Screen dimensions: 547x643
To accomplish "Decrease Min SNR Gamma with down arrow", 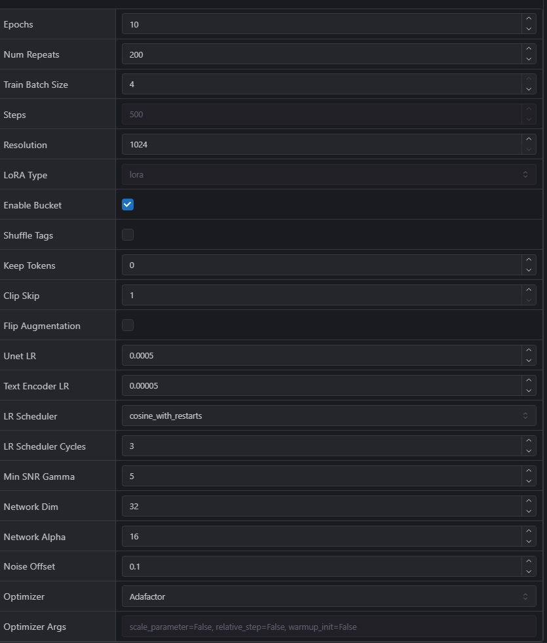I will (x=529, y=481).
